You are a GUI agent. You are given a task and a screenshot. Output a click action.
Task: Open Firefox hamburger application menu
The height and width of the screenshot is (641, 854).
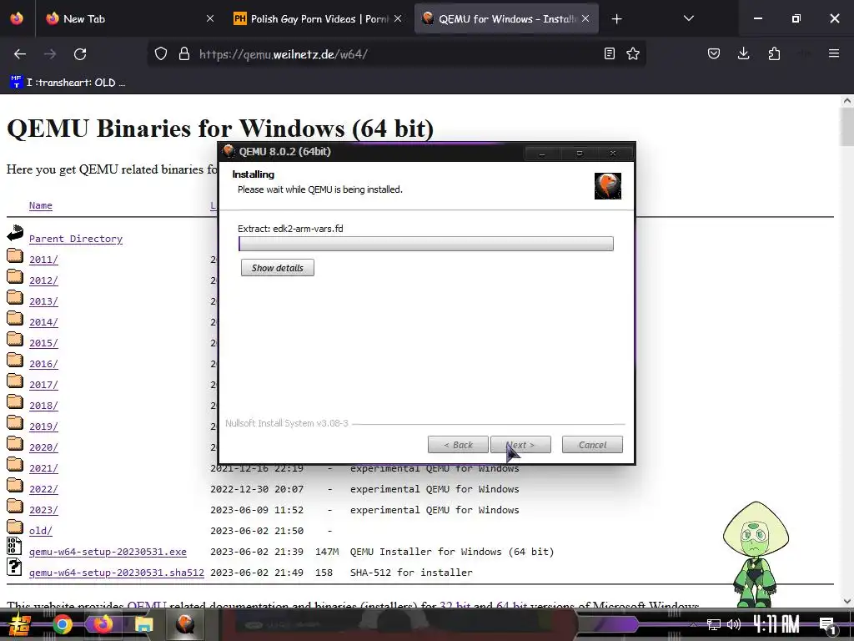[x=834, y=53]
